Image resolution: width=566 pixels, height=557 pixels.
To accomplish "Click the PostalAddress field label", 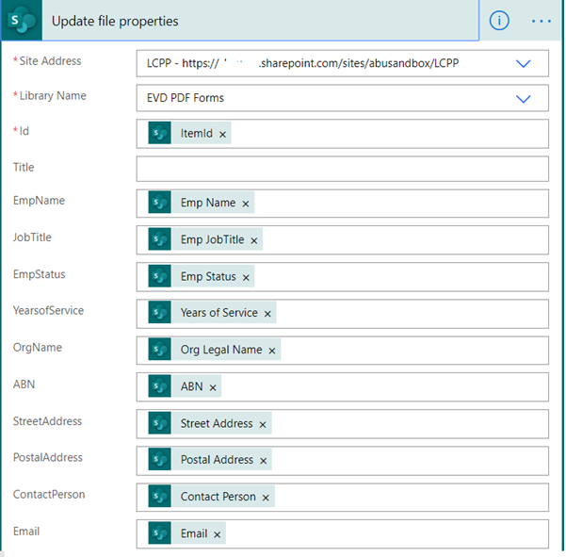I will pyautogui.click(x=48, y=458).
